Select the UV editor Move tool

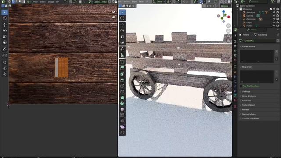[x=5, y=25]
